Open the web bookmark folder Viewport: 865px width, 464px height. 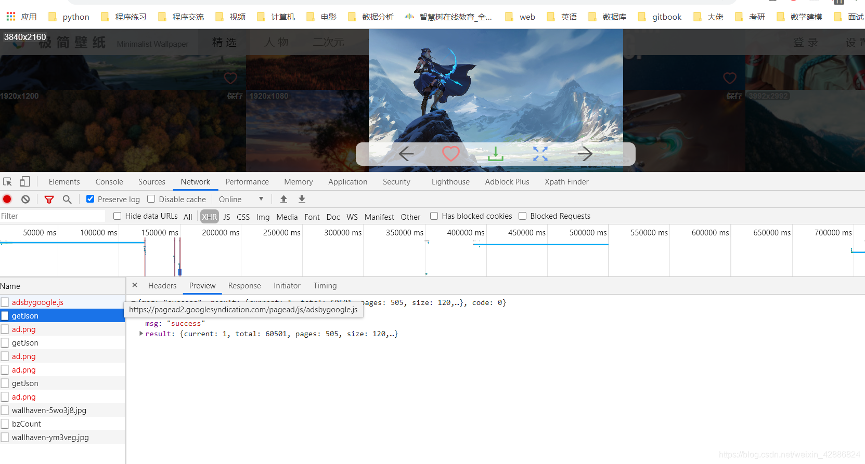(520, 17)
